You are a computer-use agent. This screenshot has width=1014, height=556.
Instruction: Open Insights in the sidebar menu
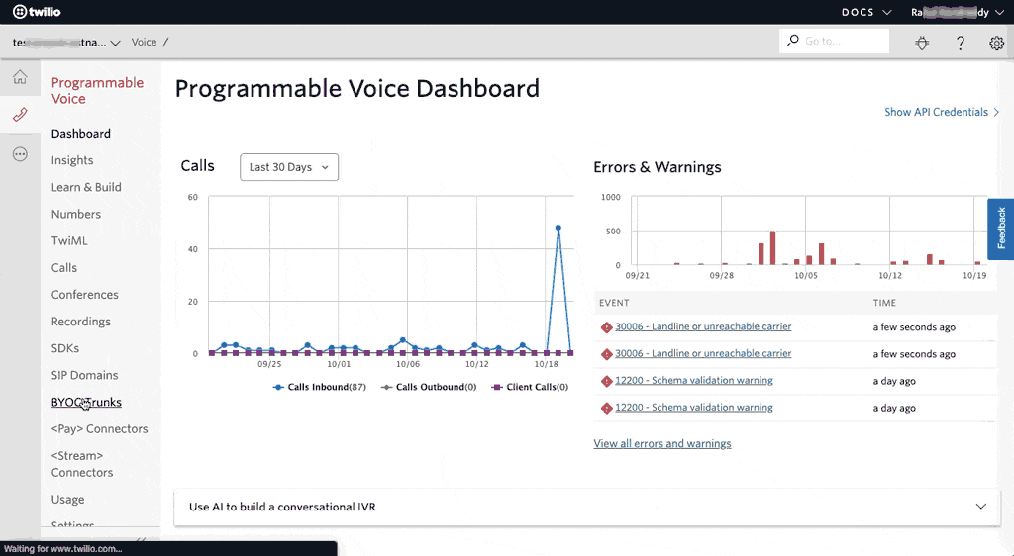(x=72, y=160)
